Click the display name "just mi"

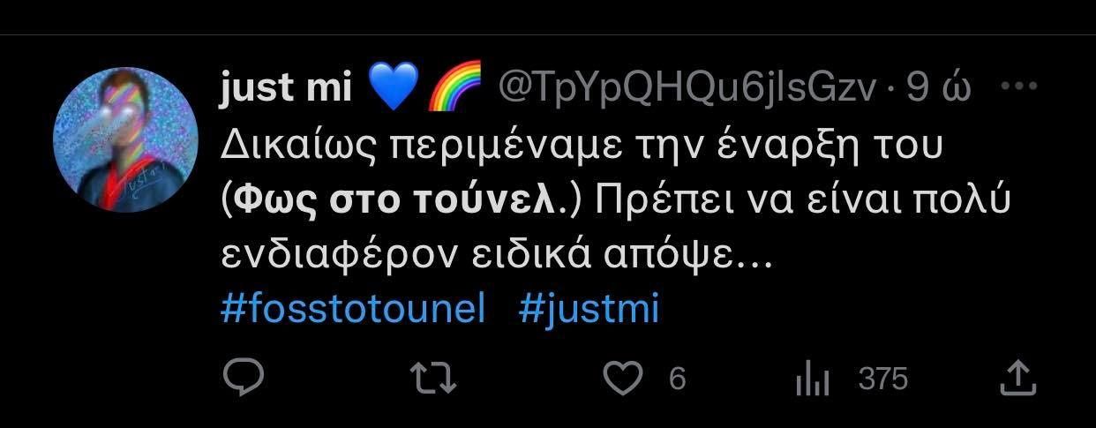pos(284,87)
